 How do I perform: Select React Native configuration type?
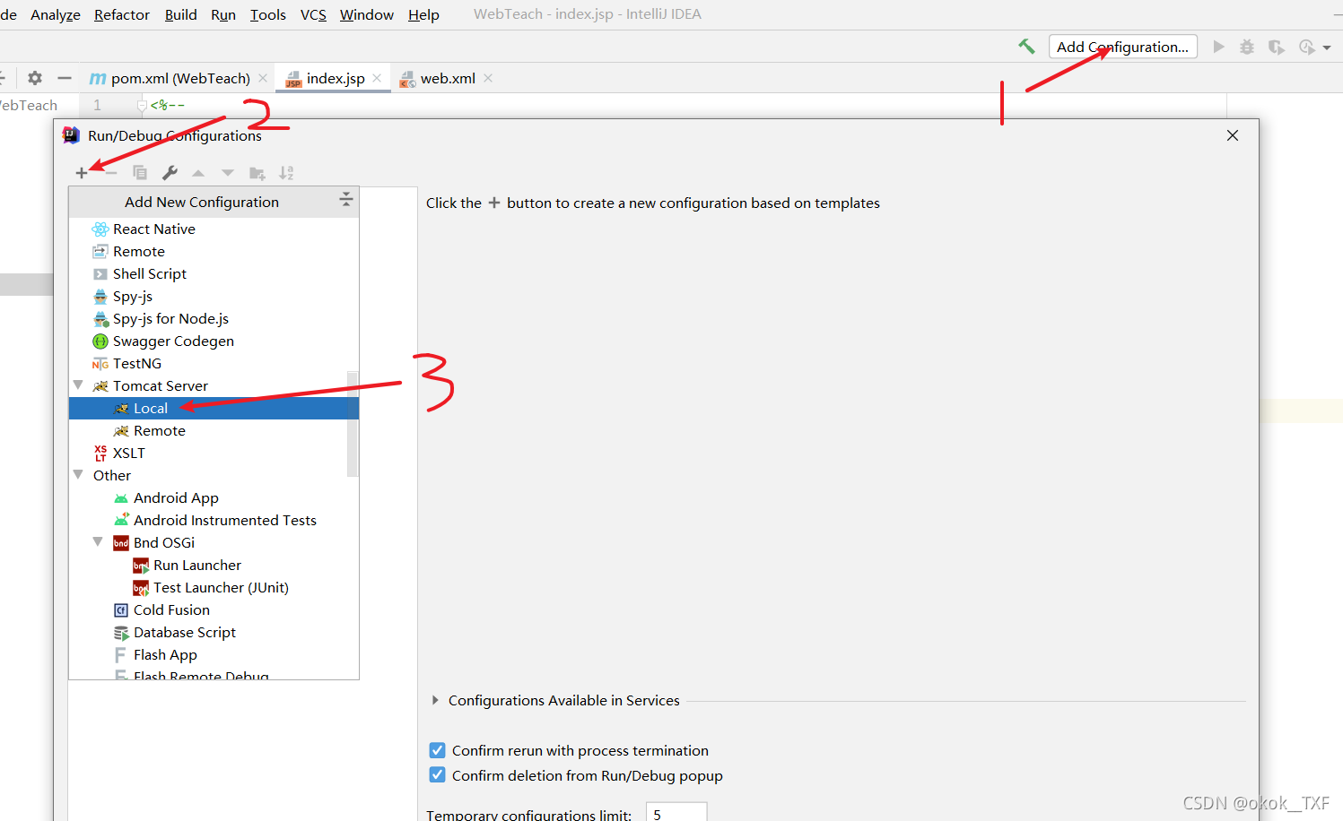[214, 229]
